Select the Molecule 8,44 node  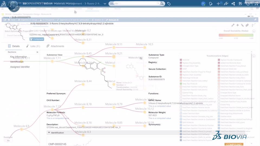pos(83,84)
